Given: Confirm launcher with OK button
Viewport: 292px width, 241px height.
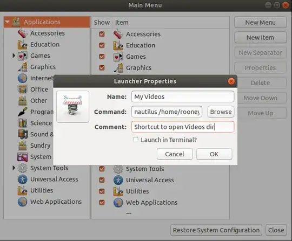Looking at the screenshot, I should [214, 154].
